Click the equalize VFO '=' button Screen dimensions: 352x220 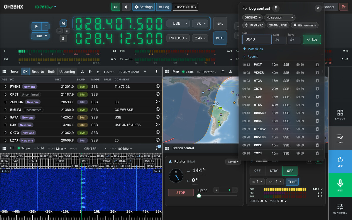coord(67,31)
